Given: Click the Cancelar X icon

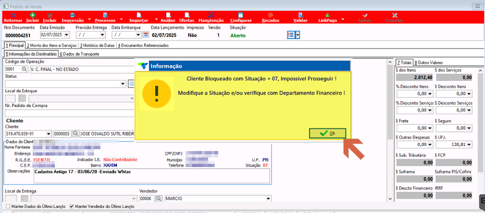Looking at the screenshot, I should coord(394,15).
